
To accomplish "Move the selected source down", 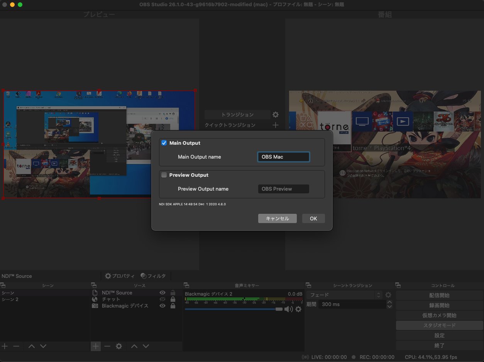I will pos(146,346).
